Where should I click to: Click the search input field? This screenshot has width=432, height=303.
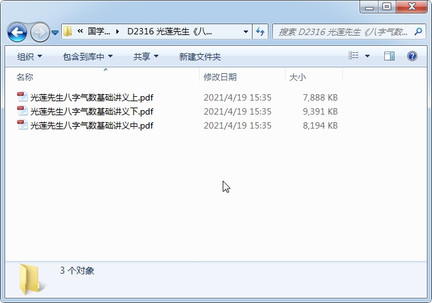(x=343, y=32)
